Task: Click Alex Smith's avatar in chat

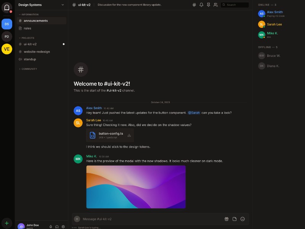Action: point(78,111)
